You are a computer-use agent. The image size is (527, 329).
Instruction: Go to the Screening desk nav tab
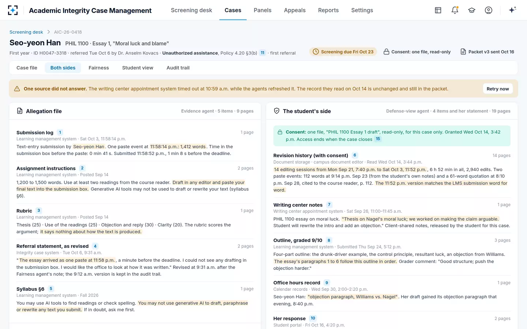[x=191, y=10]
